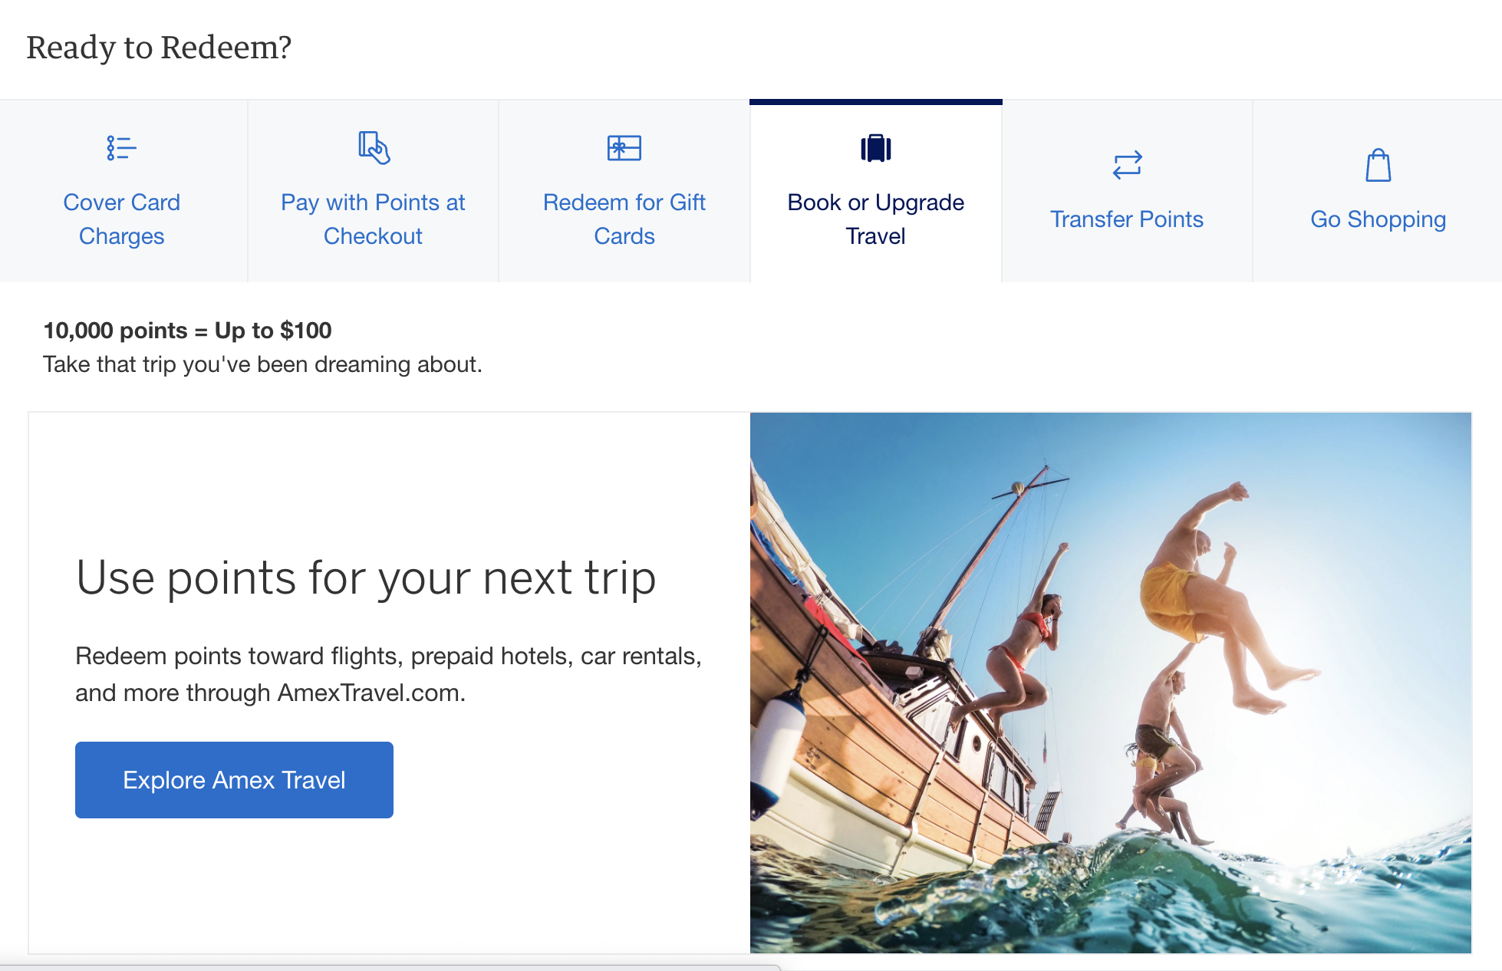Click the AmexTravel.com description text
This screenshot has width=1502, height=971.
[x=388, y=674]
